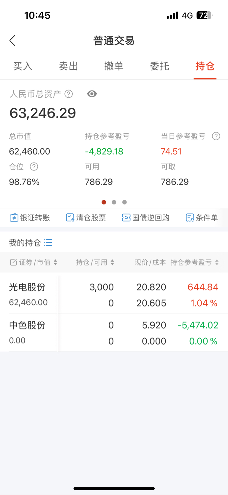Tap the 现价/成本 column header
228x495 pixels.
click(x=150, y=262)
